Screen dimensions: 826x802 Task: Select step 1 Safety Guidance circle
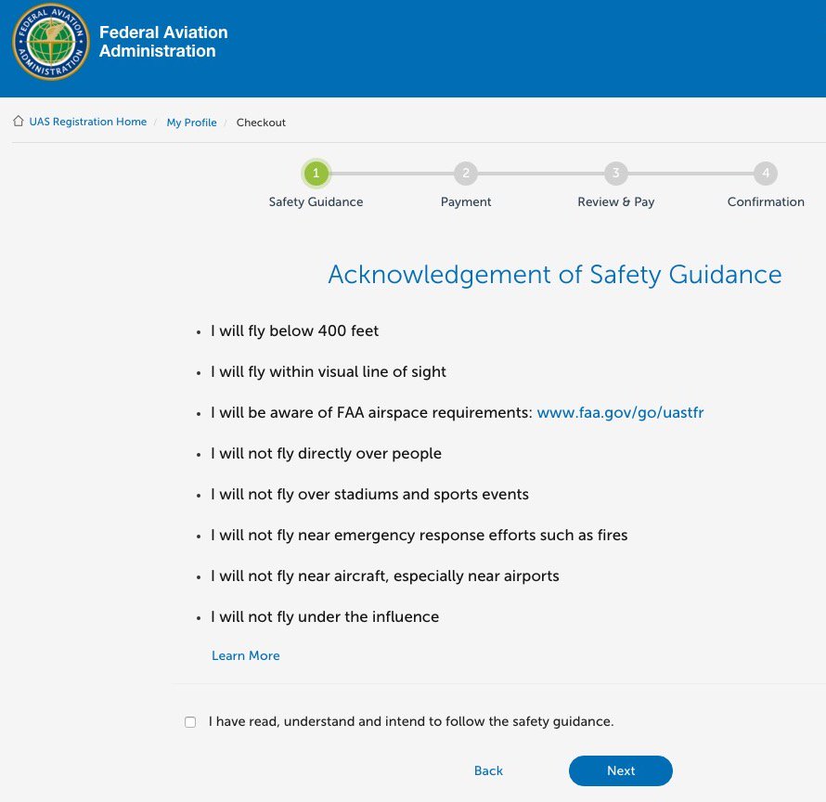(316, 173)
